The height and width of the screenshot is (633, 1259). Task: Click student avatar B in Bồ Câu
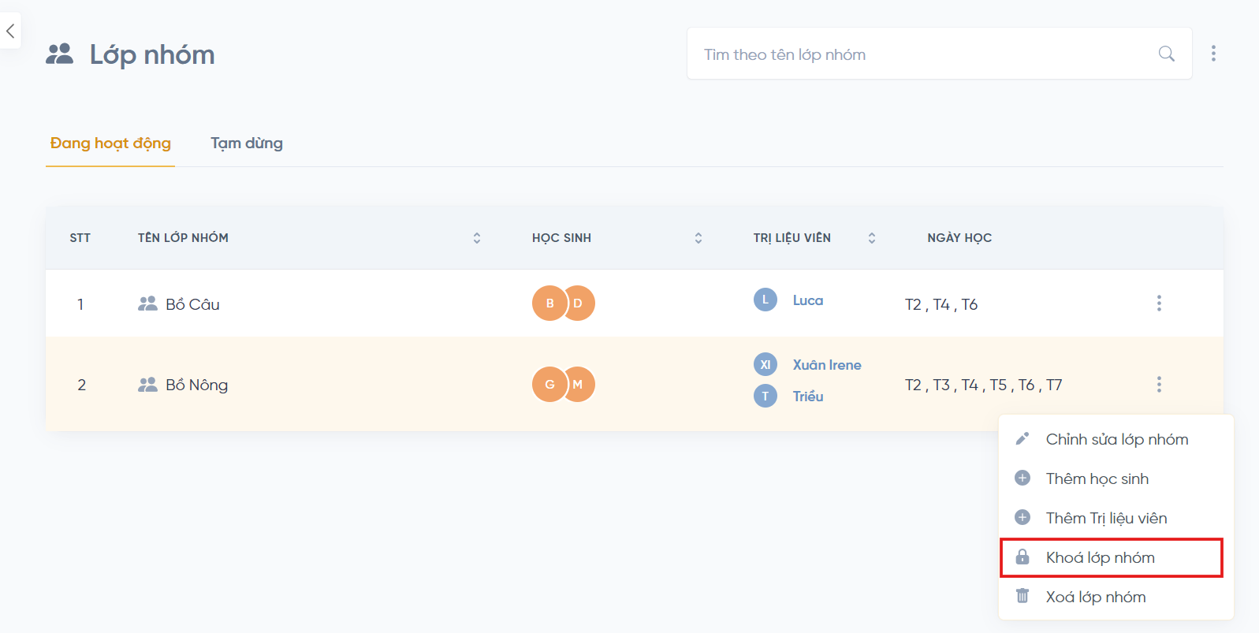pos(549,303)
